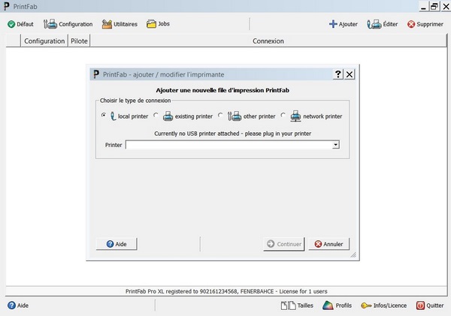Click the other printer tools icon
451x316 pixels.
[235, 116]
